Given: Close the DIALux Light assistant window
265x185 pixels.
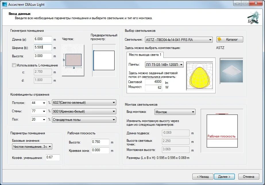Looking at the screenshot, I should click(256, 3).
